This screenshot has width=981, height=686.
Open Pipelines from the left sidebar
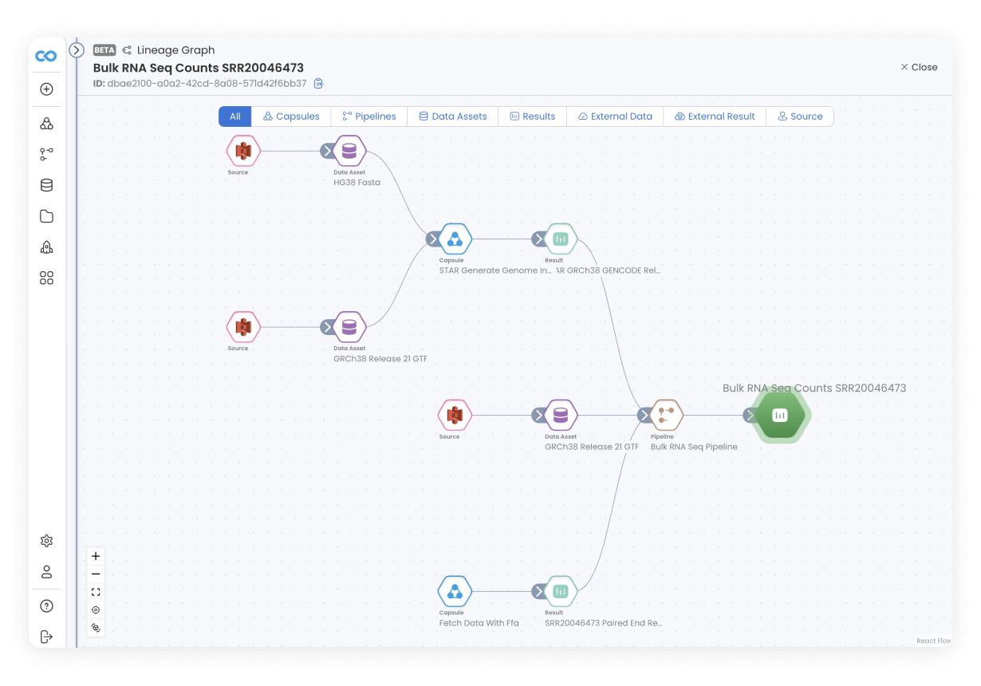pos(46,153)
